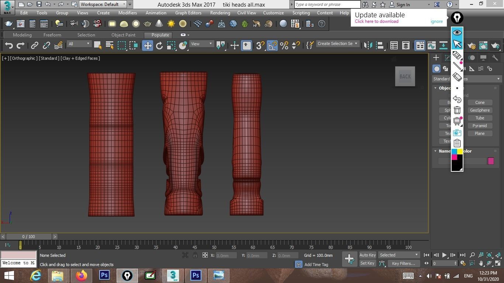Toggle the 3D Snaps button
The height and width of the screenshot is (283, 504).
click(x=260, y=45)
